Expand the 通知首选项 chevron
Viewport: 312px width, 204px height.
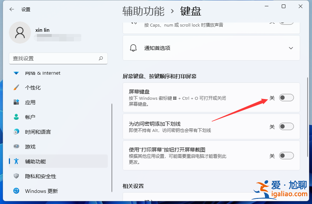click(291, 48)
